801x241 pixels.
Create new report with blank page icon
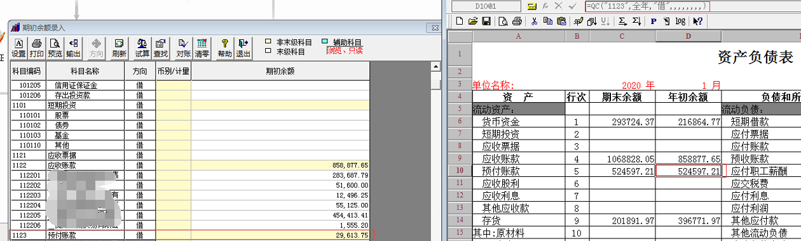[x=459, y=21]
